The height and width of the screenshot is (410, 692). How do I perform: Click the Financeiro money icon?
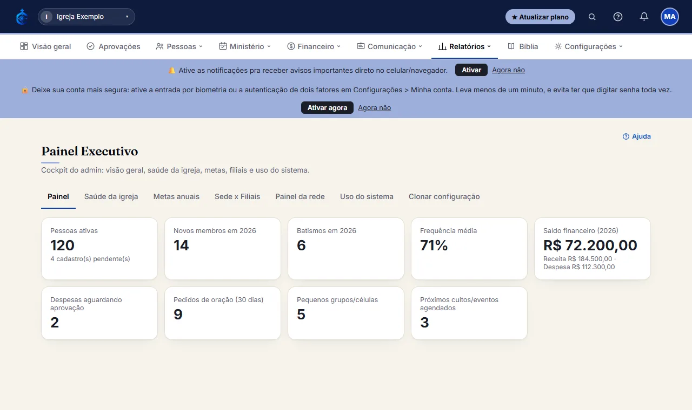pos(291,46)
